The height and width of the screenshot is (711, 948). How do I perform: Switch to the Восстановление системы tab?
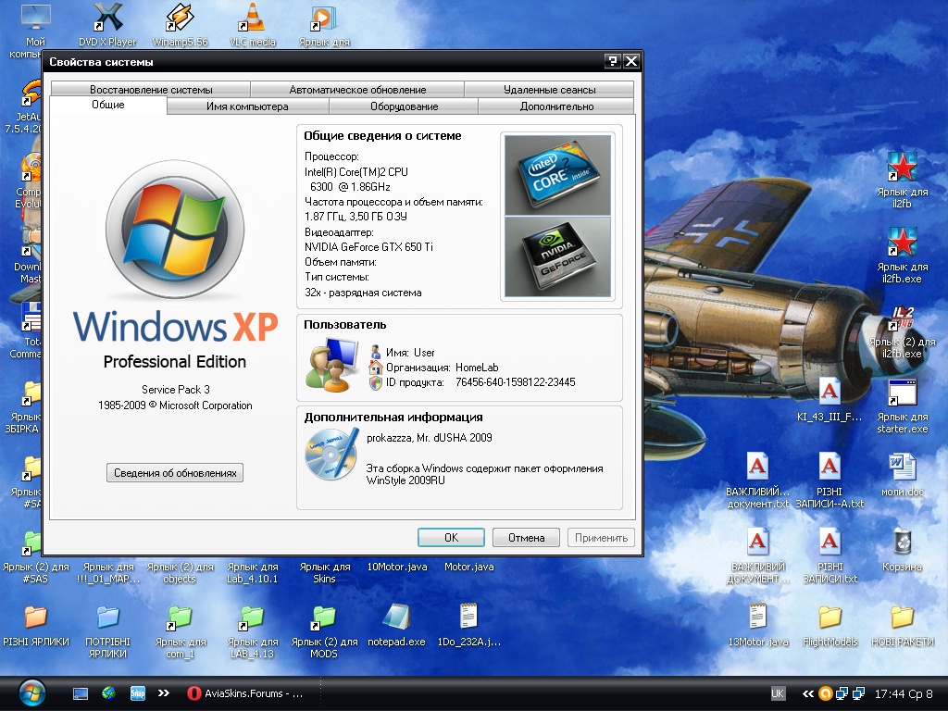(151, 90)
